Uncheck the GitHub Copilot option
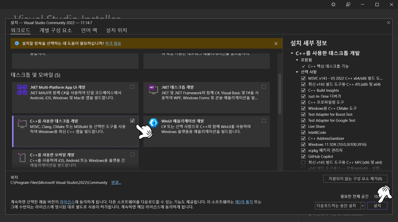Viewport: 398px width, 222px height. 303,156
